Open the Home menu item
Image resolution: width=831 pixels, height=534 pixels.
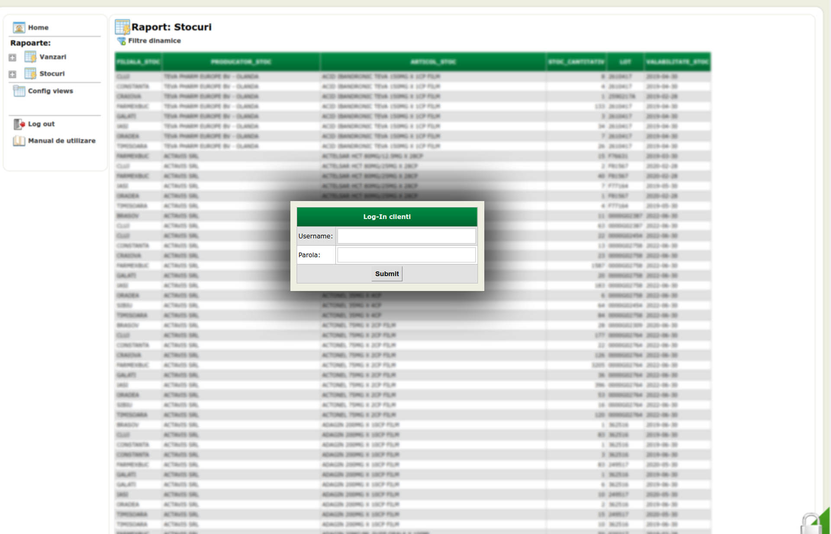pyautogui.click(x=38, y=28)
